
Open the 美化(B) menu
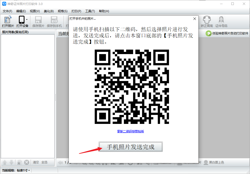pyautogui.click(x=49, y=11)
